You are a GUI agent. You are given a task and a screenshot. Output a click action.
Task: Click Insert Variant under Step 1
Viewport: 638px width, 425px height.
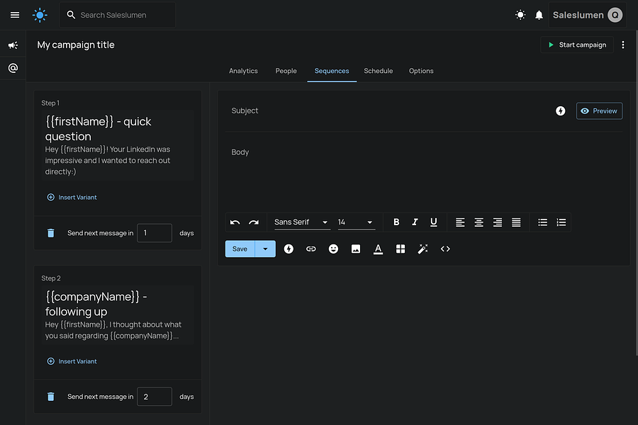click(72, 197)
